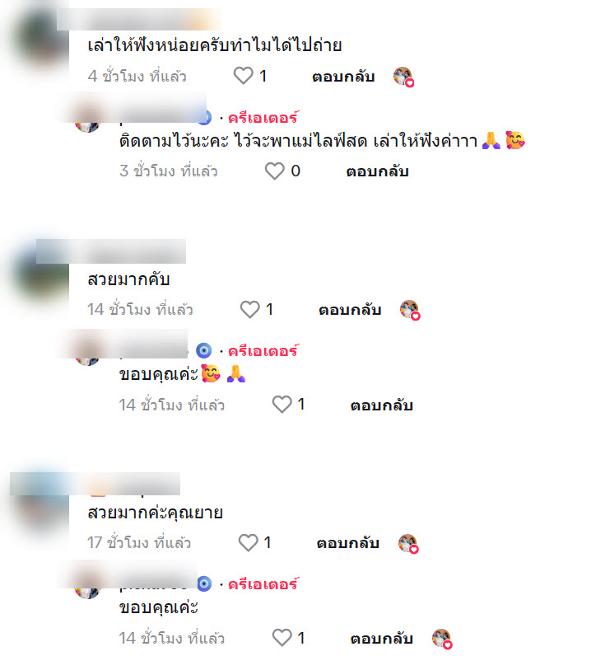Reply to the 'สวยมากคับ' comment
The height and width of the screenshot is (670, 610).
[x=350, y=310]
